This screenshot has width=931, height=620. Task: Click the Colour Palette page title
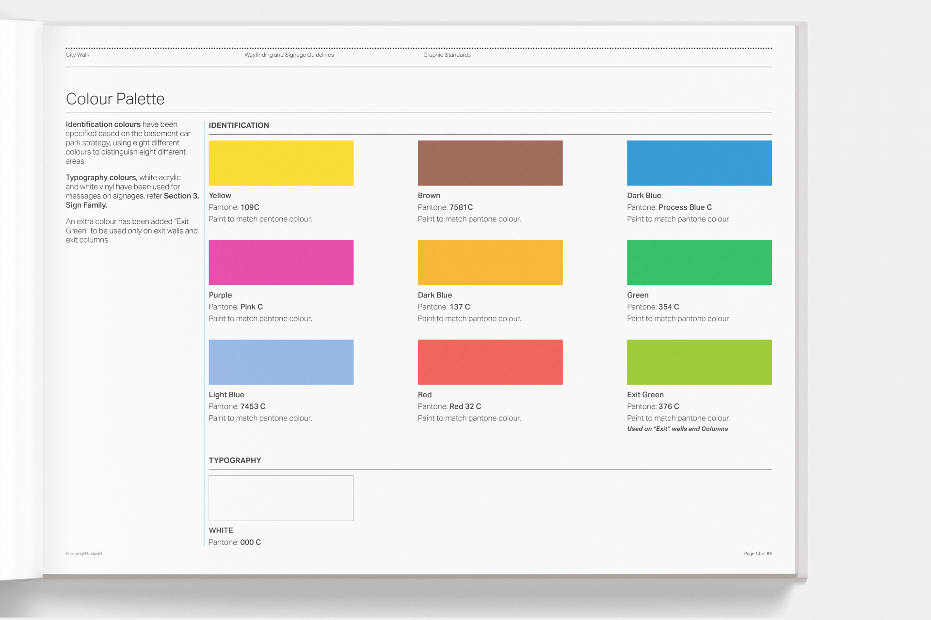coord(115,99)
